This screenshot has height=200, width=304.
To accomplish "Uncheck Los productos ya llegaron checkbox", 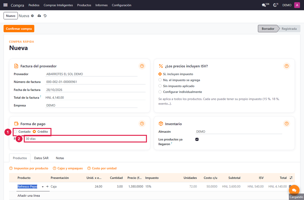I will pyautogui.click(x=197, y=139).
